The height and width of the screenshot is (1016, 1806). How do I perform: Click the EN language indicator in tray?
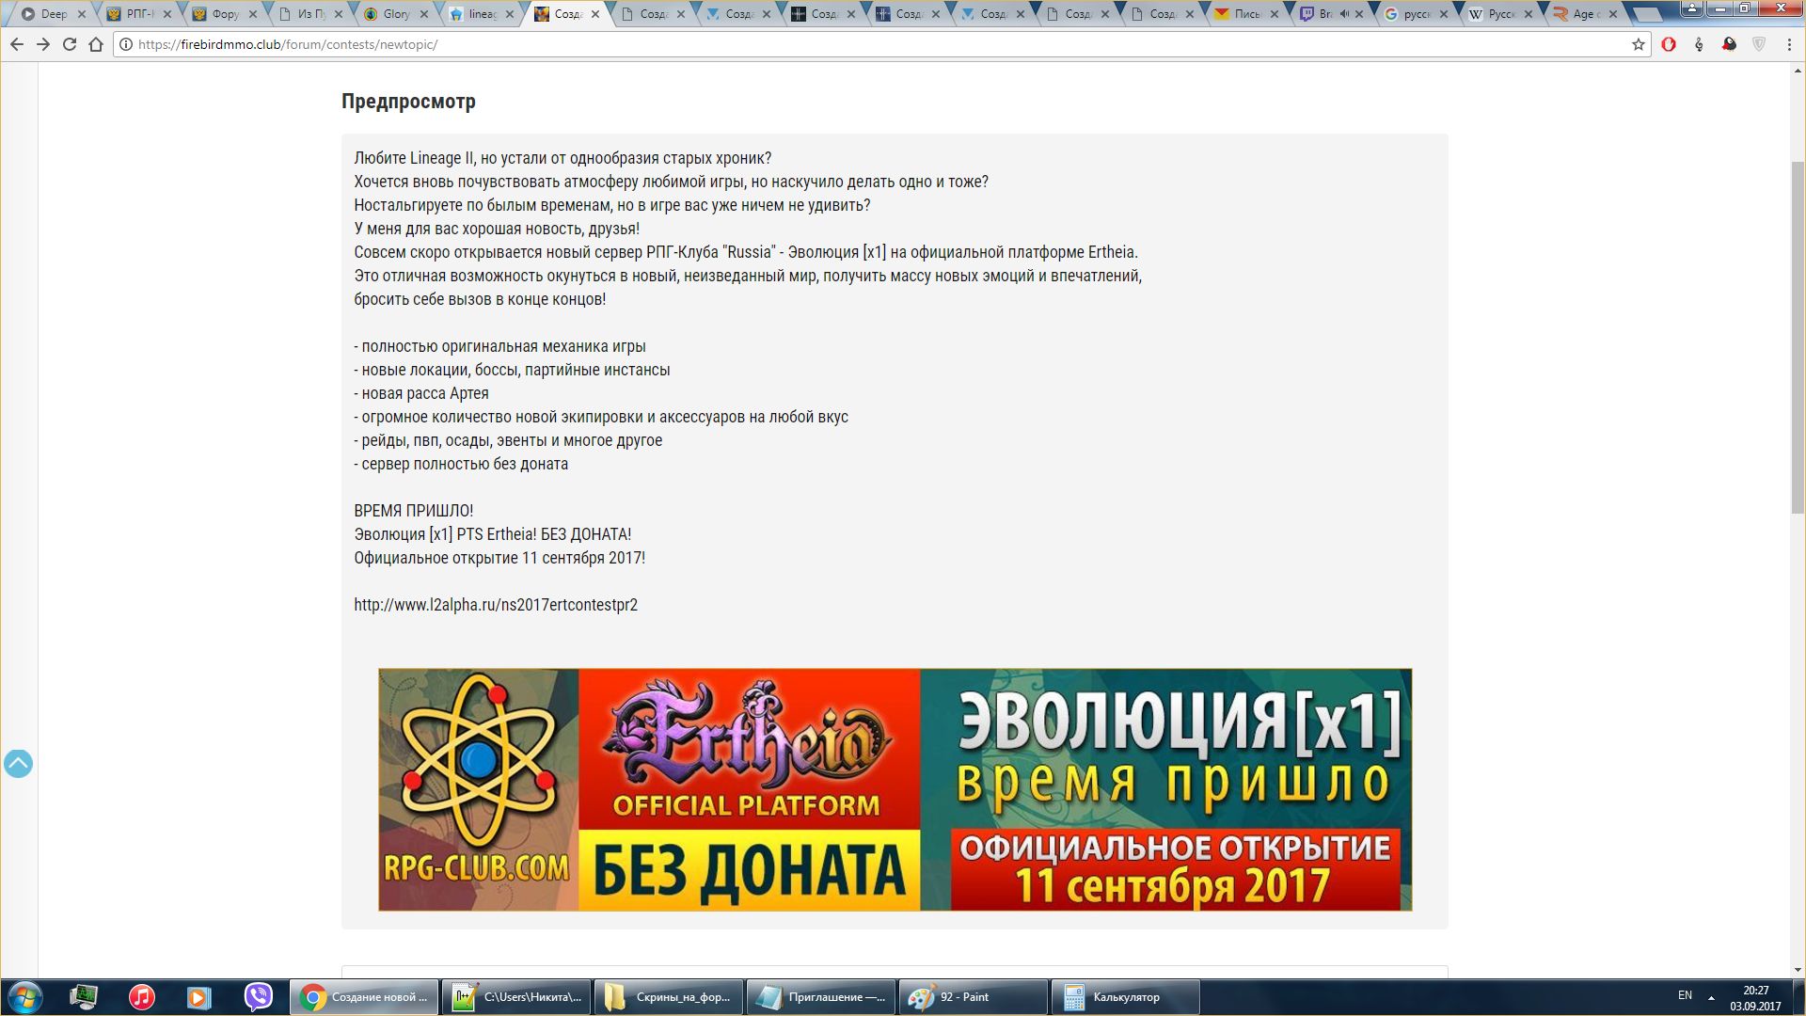[x=1685, y=995]
